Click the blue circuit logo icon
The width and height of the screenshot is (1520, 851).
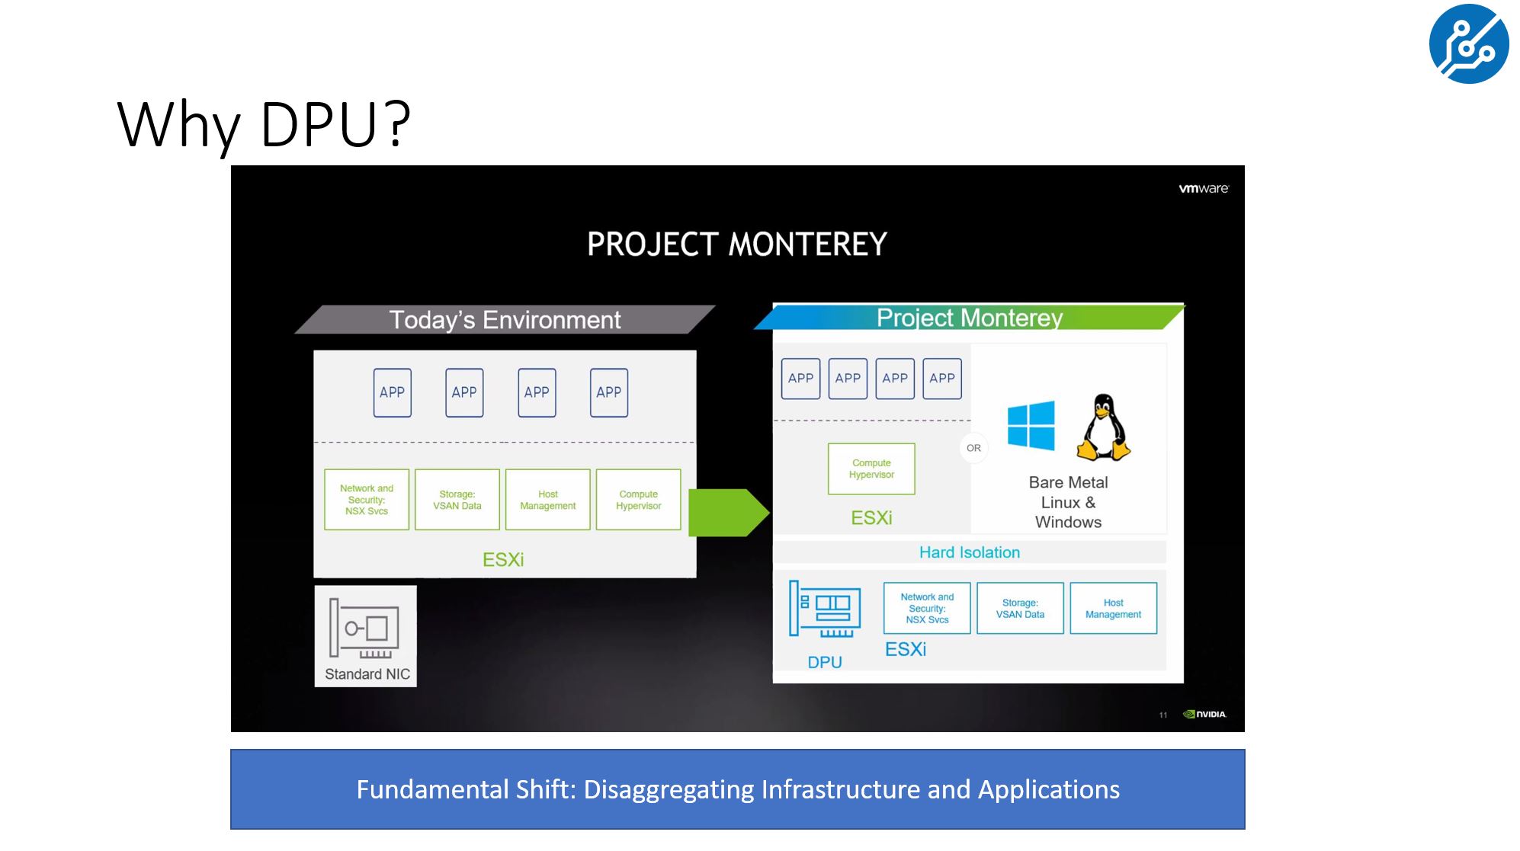tap(1468, 43)
